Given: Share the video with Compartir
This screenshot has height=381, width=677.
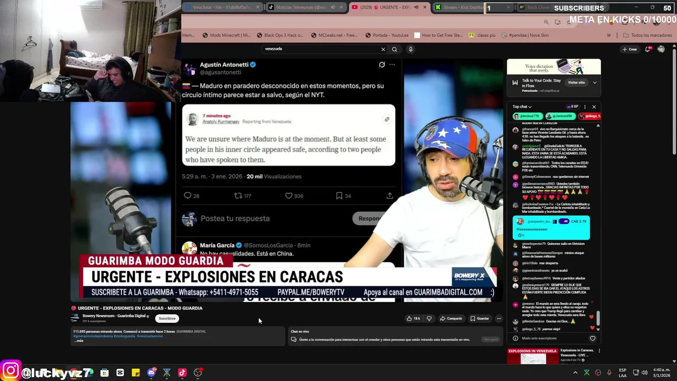Looking at the screenshot, I should 451,319.
